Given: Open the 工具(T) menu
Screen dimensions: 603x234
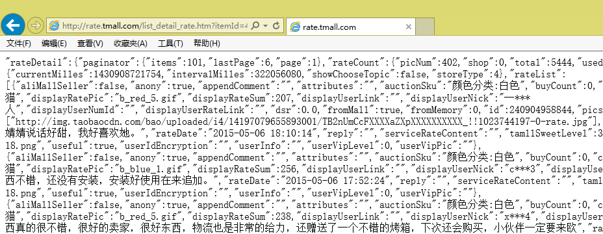Looking at the screenshot, I should coord(170,44).
